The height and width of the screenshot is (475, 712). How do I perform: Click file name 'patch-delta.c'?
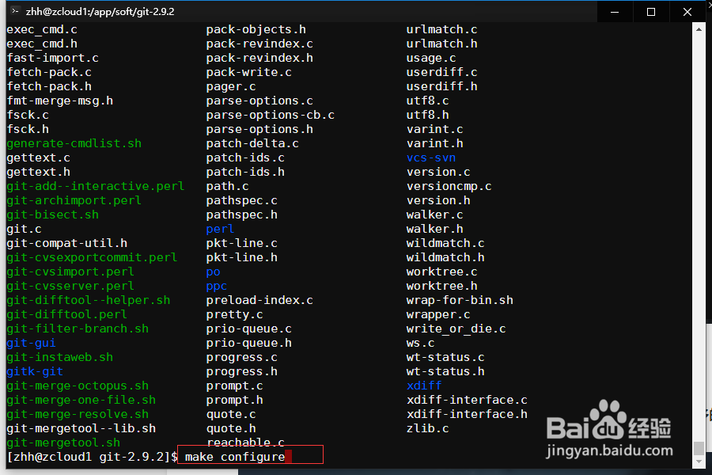(x=252, y=143)
